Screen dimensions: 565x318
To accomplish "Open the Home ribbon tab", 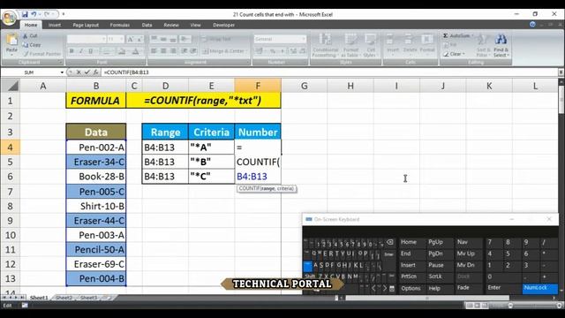I will tap(31, 25).
